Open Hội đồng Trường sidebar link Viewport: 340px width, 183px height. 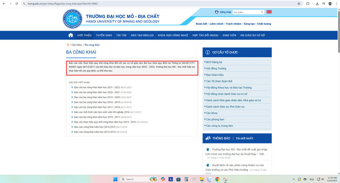[x=216, y=68]
